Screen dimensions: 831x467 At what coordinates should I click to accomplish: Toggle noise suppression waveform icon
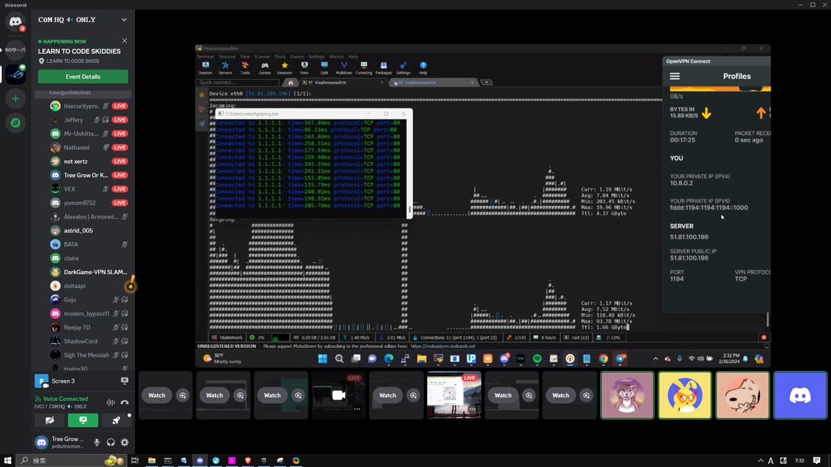pos(111,402)
